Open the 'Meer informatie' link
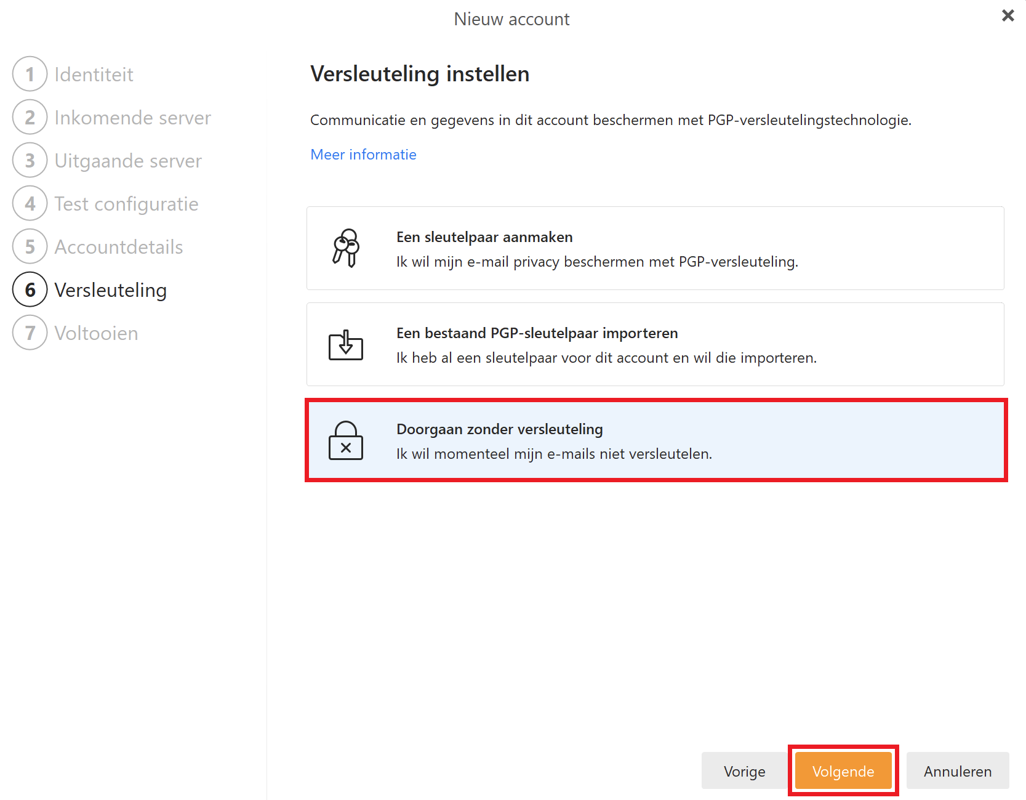1026x800 pixels. 363,155
